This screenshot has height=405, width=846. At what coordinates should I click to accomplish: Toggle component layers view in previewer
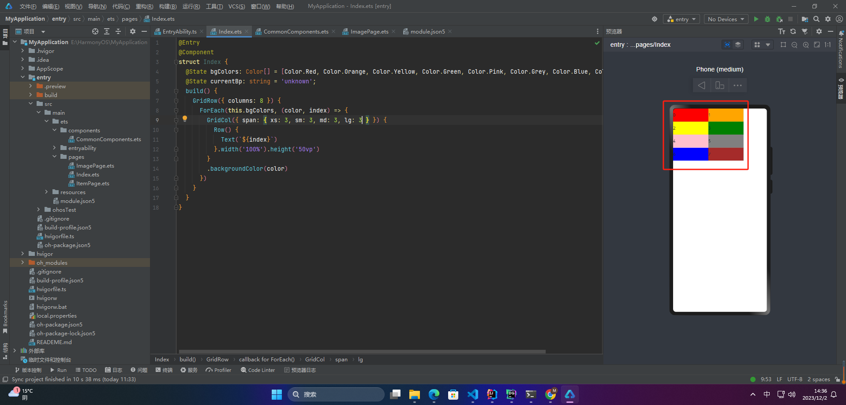(x=738, y=45)
